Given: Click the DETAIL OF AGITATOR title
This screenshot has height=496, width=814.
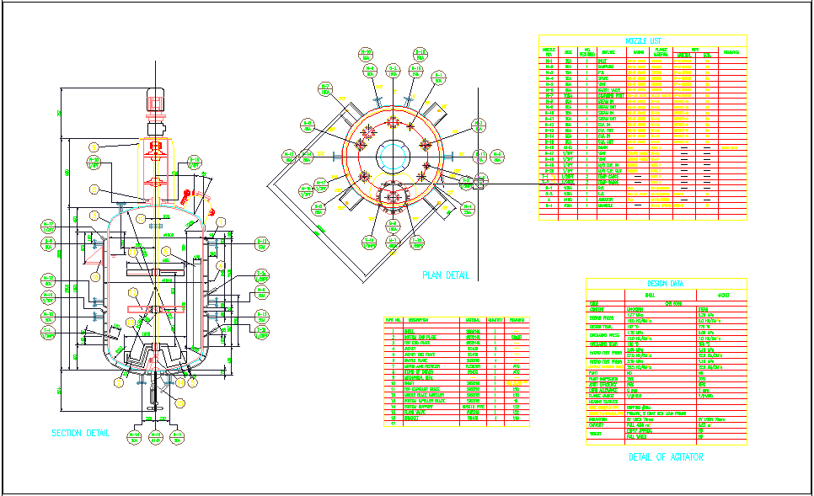Looking at the screenshot, I should [x=666, y=457].
